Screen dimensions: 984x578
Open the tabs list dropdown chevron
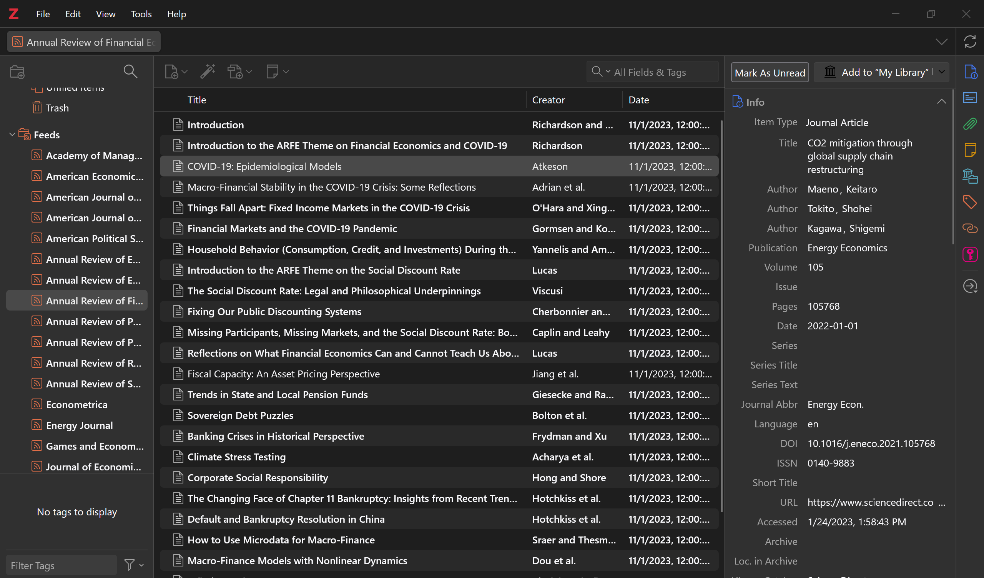pos(941,42)
